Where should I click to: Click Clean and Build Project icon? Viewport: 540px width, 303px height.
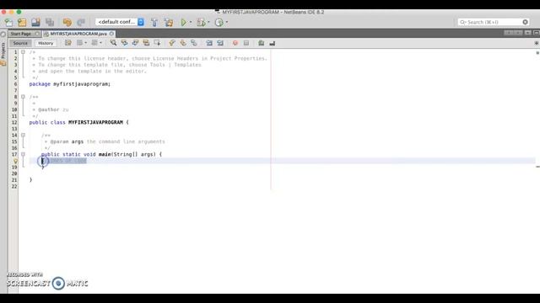coord(169,23)
